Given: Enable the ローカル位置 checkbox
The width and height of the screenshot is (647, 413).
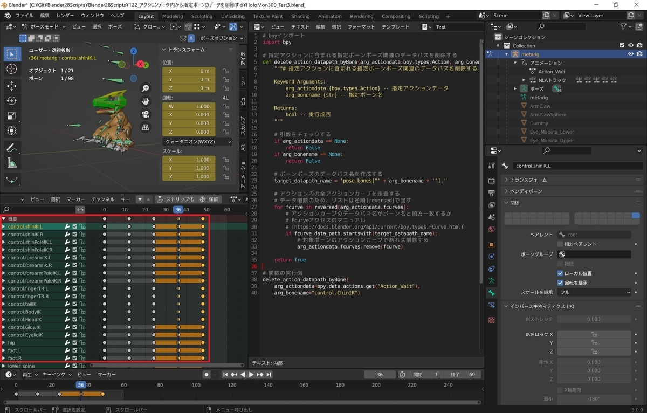Looking at the screenshot, I should click(x=560, y=272).
